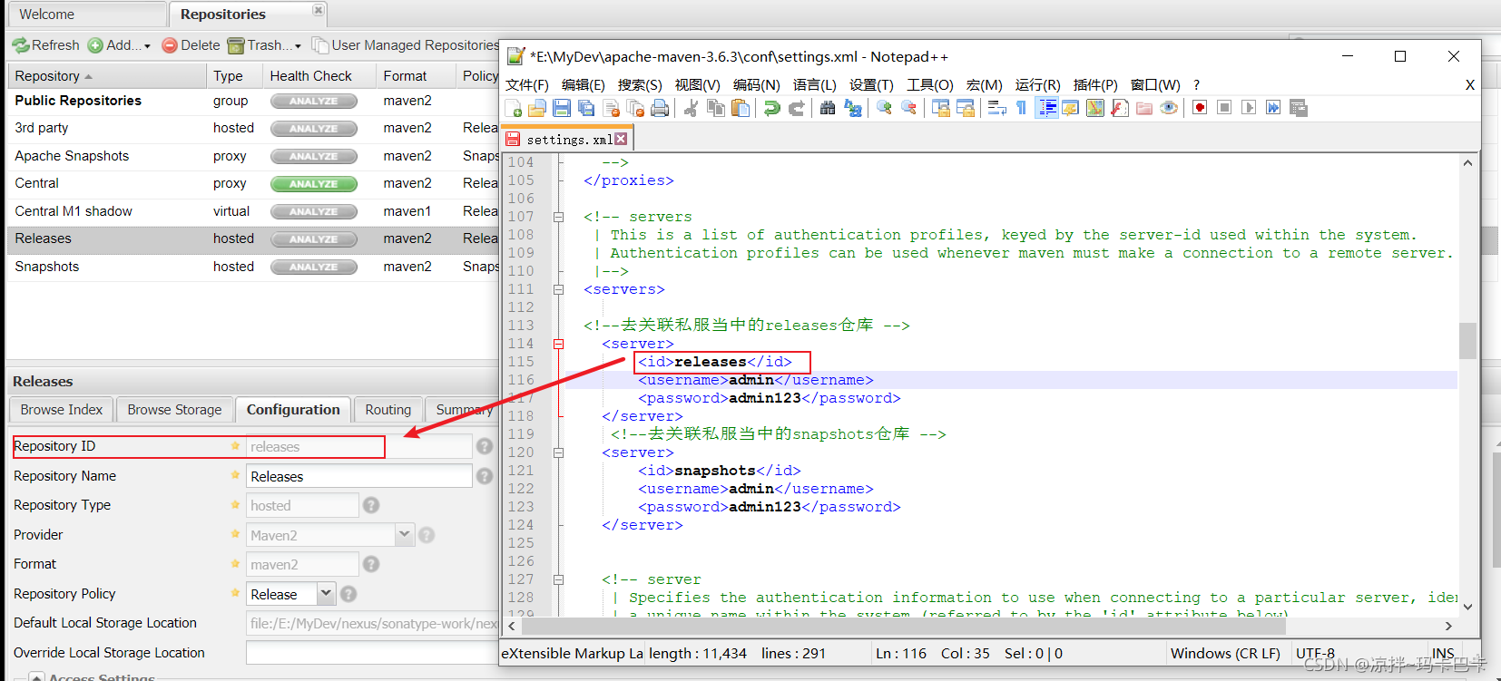
Task: Click the Notepad++ vertical scrollbar thumb
Action: point(1467,340)
